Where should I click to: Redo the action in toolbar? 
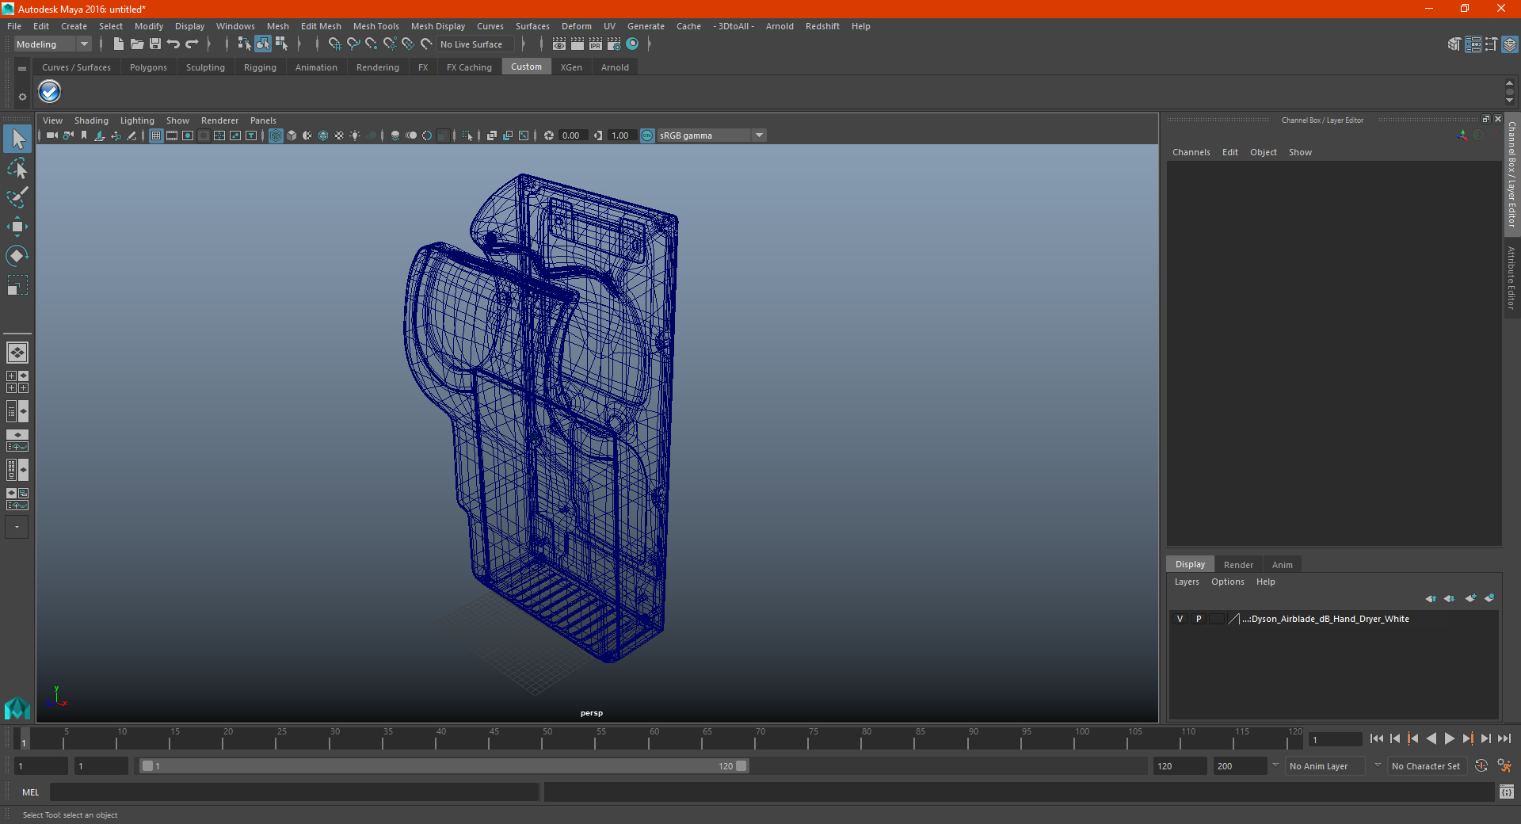click(x=192, y=44)
